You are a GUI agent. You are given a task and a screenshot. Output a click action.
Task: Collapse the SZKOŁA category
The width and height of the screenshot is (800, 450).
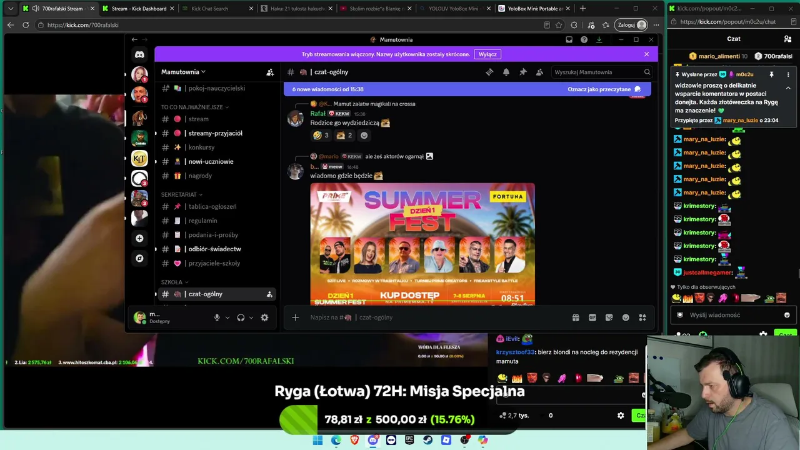174,282
